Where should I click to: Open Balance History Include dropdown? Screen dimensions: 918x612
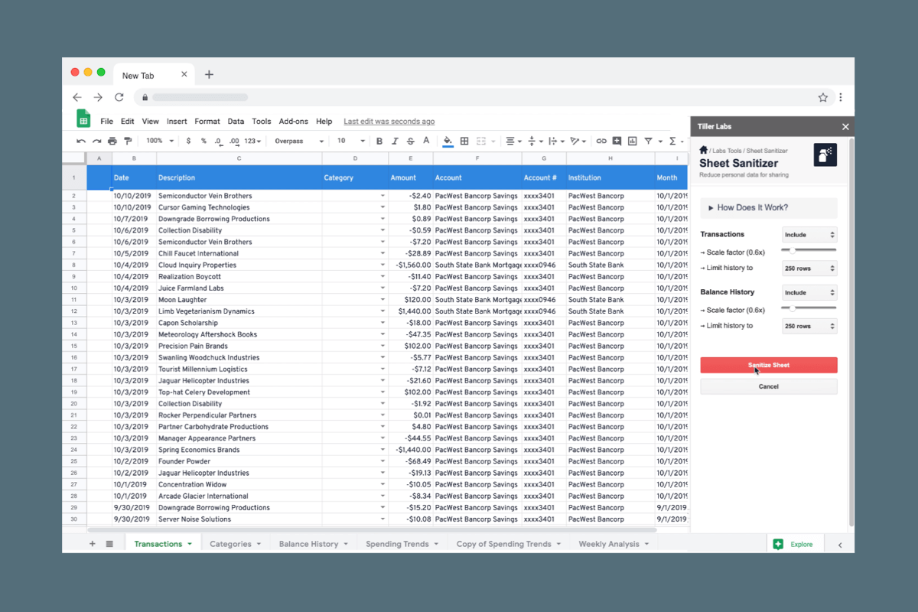tap(809, 292)
